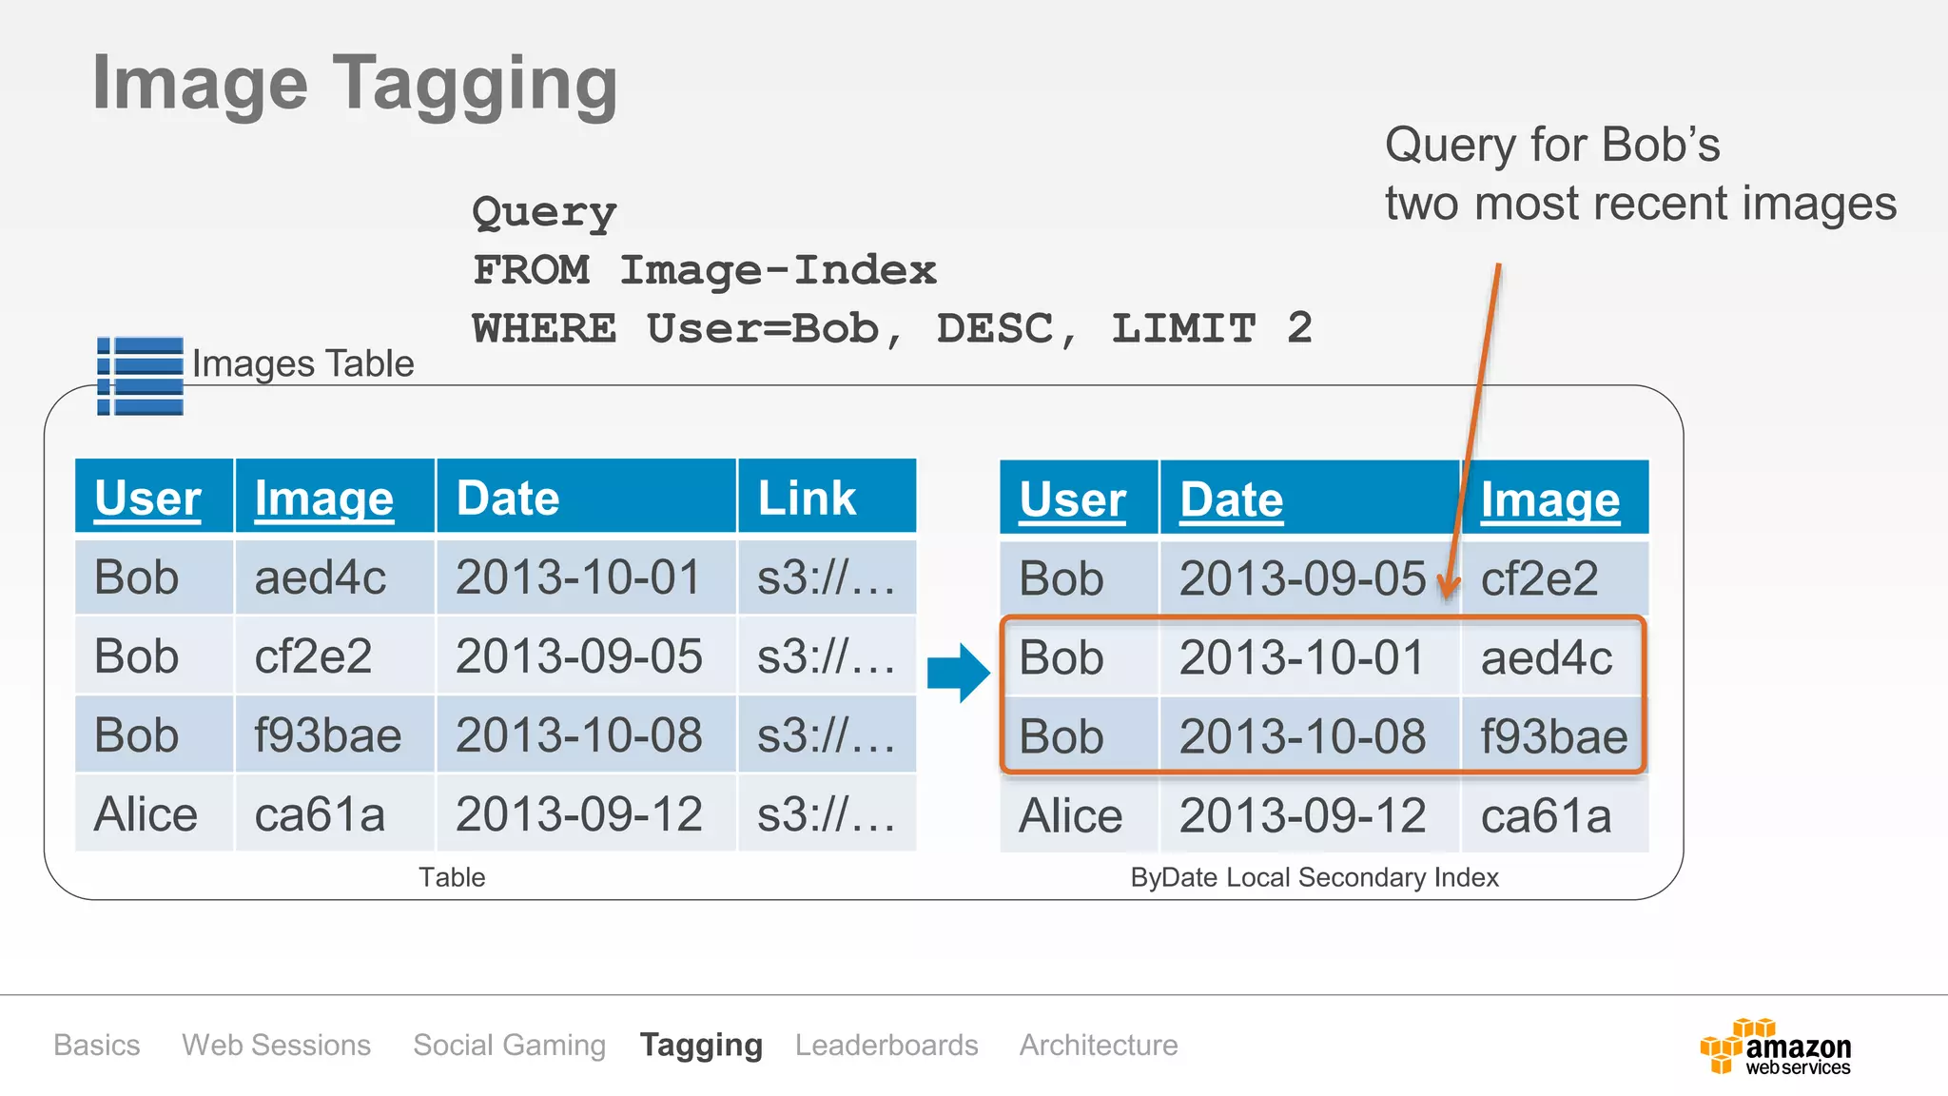Open the Basics section
The width and height of the screenshot is (1948, 1096).
97,1045
